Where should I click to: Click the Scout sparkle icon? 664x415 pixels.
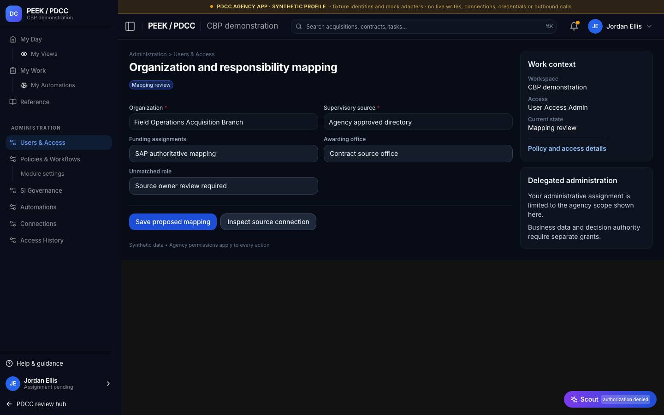click(x=574, y=399)
